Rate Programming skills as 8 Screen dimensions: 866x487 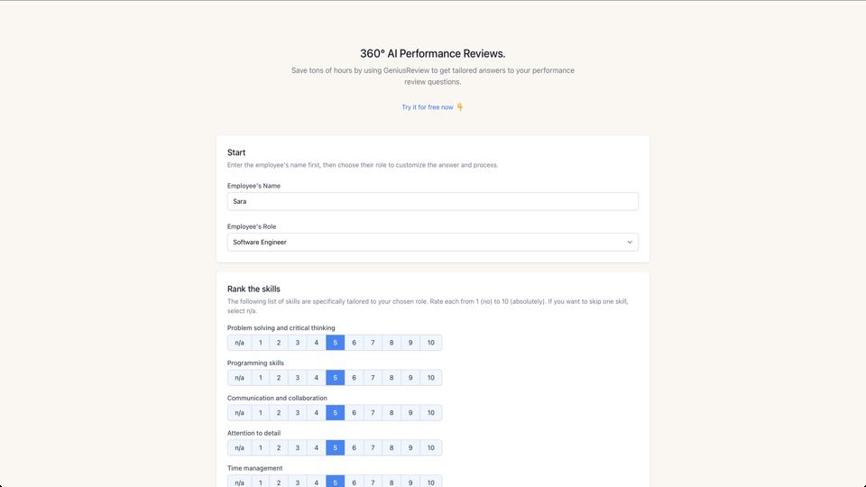[x=392, y=378]
